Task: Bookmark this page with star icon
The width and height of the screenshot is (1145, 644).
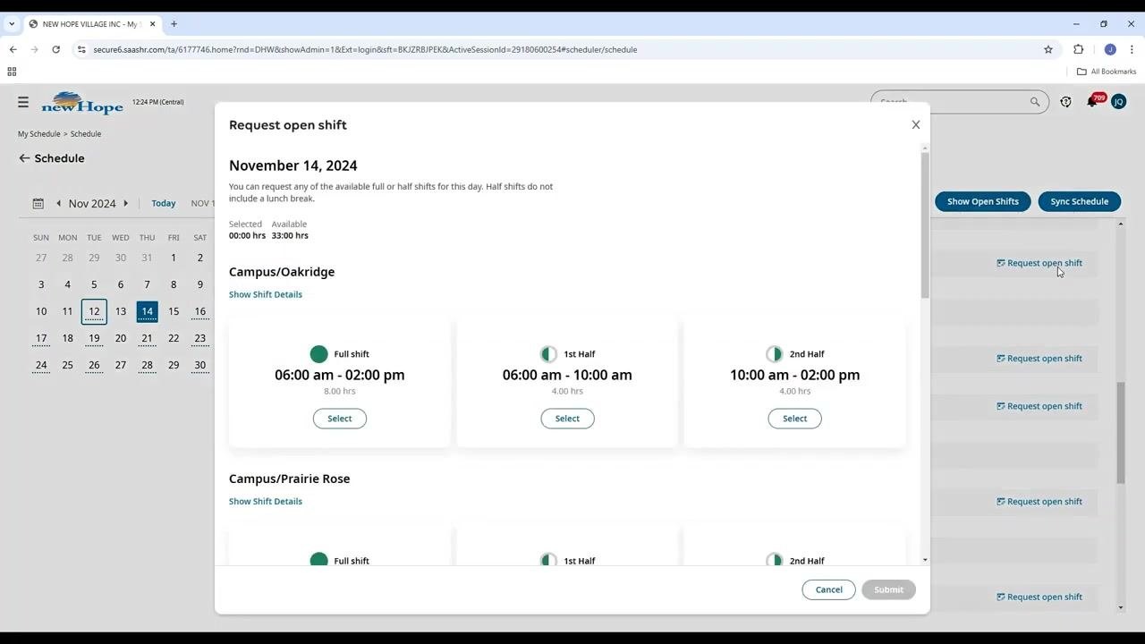Action: click(x=1048, y=49)
